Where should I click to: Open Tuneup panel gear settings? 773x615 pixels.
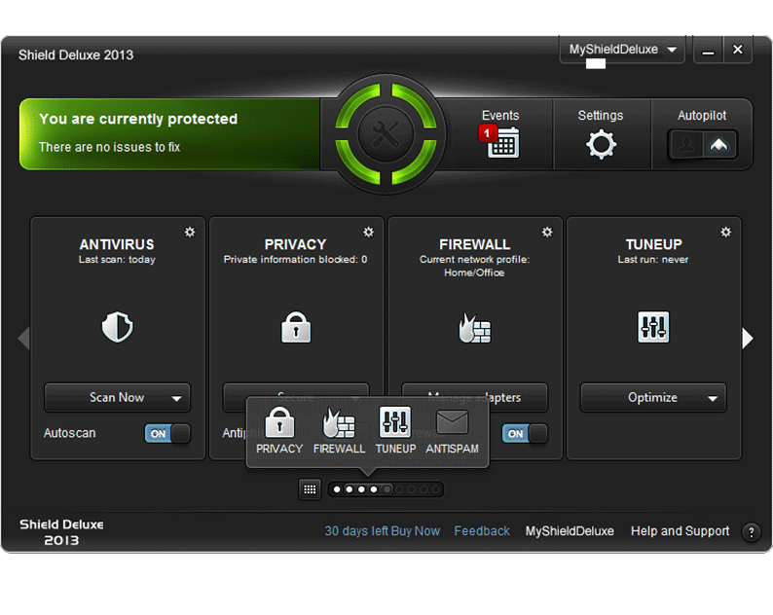[725, 233]
